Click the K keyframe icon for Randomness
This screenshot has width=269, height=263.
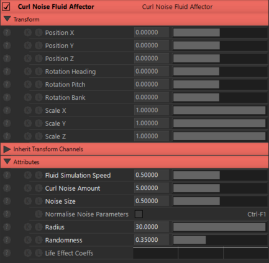click(x=28, y=240)
